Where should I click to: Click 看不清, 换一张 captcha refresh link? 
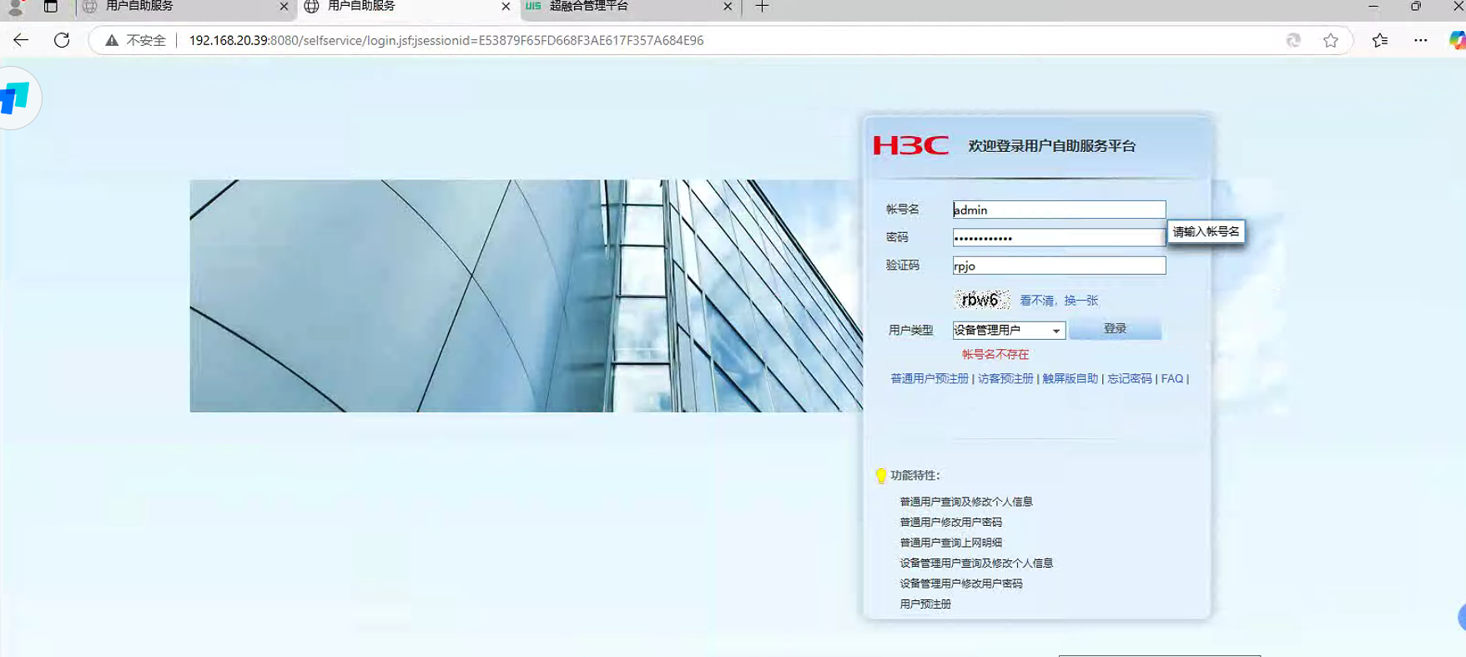1058,301
